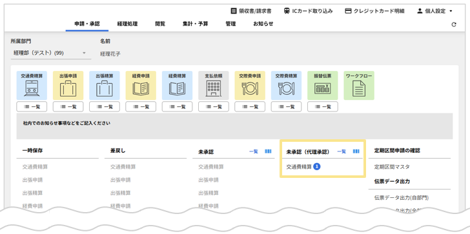Switch to the 経理処理 tab
470x234 pixels.
coord(127,24)
